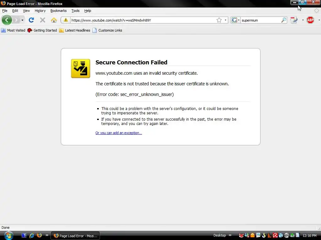Viewport: 321px width, 240px height.
Task: Click the orange cloud-like tray icon
Action: point(252,236)
